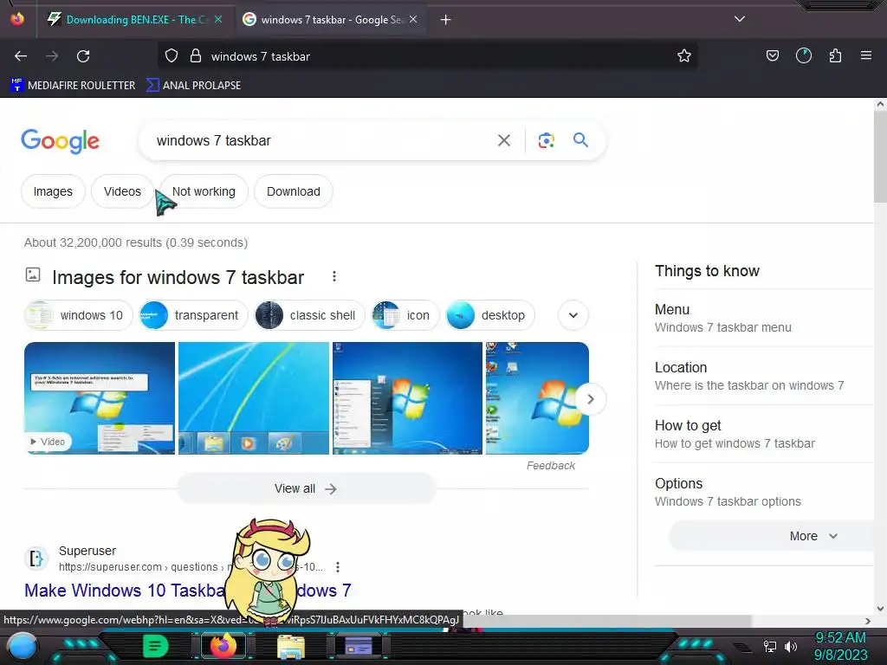887x665 pixels.
Task: Refine images with the icon chip
Action: pos(405,315)
